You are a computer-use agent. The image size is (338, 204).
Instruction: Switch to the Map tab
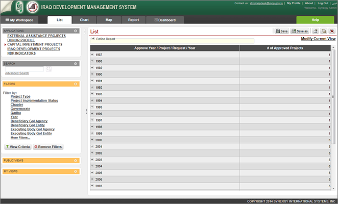(x=109, y=20)
